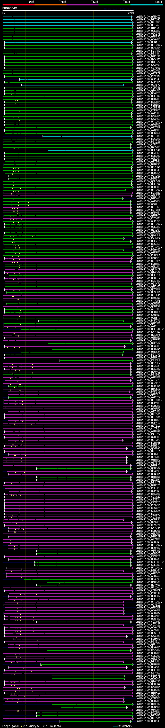Open hit UniRef100_A7NXZ7
Image resolution: width=165 pixels, height=728 pixels.
click(x=148, y=17)
